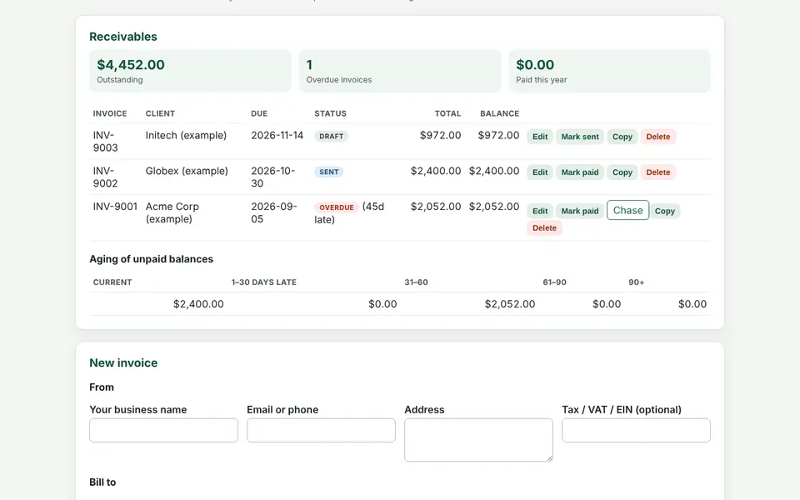The height and width of the screenshot is (500, 800).
Task: Click the INVOICE column header
Action: [110, 113]
